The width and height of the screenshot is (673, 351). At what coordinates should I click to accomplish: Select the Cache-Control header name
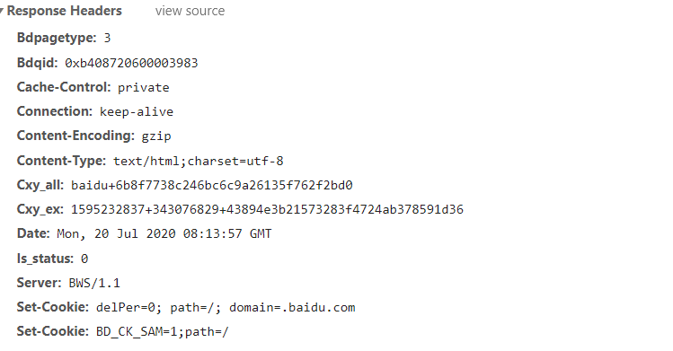[64, 87]
